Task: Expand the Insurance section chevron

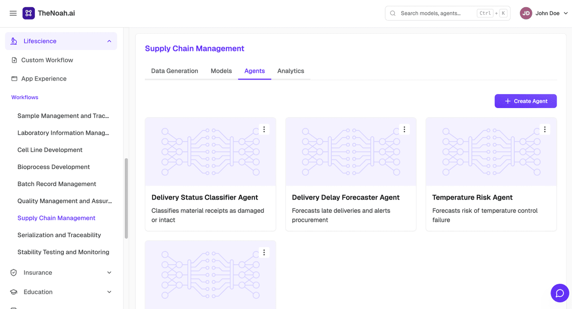Action: click(x=109, y=273)
